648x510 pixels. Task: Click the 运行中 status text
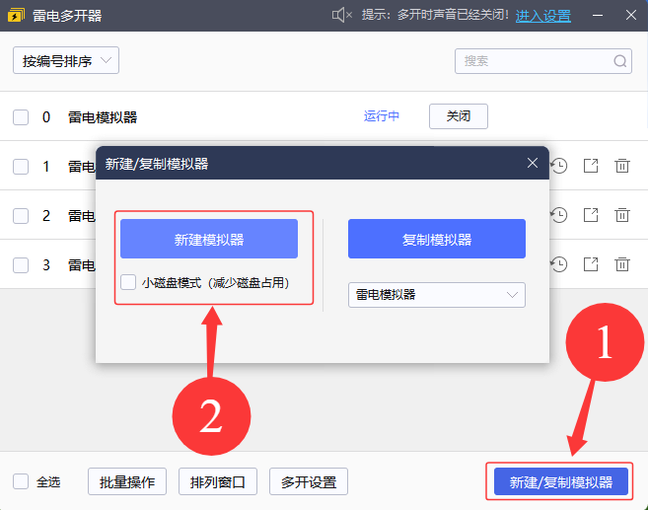[382, 116]
